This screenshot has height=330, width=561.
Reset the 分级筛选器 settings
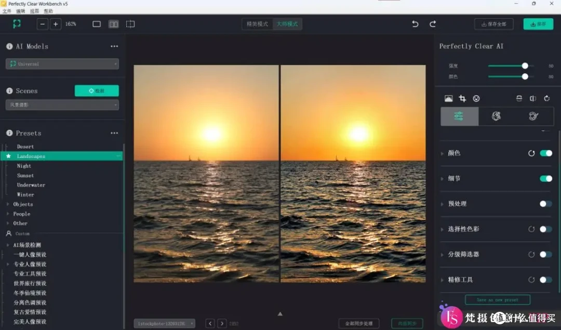(531, 255)
